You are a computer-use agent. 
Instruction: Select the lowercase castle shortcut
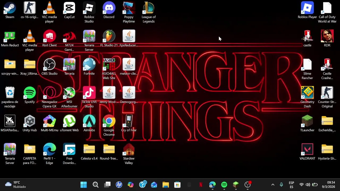tap(307, 39)
